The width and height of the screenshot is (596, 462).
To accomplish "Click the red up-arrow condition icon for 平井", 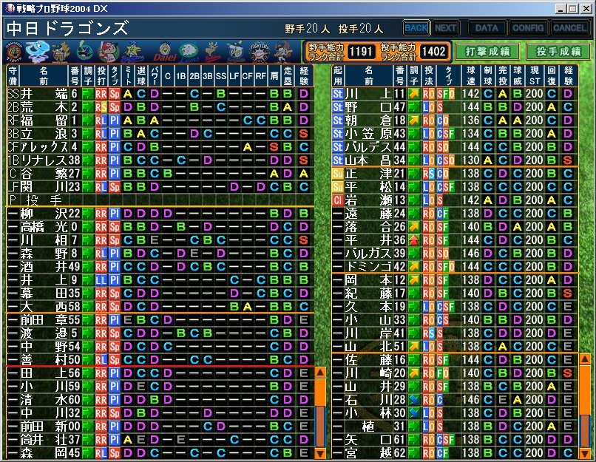I will pos(416,240).
